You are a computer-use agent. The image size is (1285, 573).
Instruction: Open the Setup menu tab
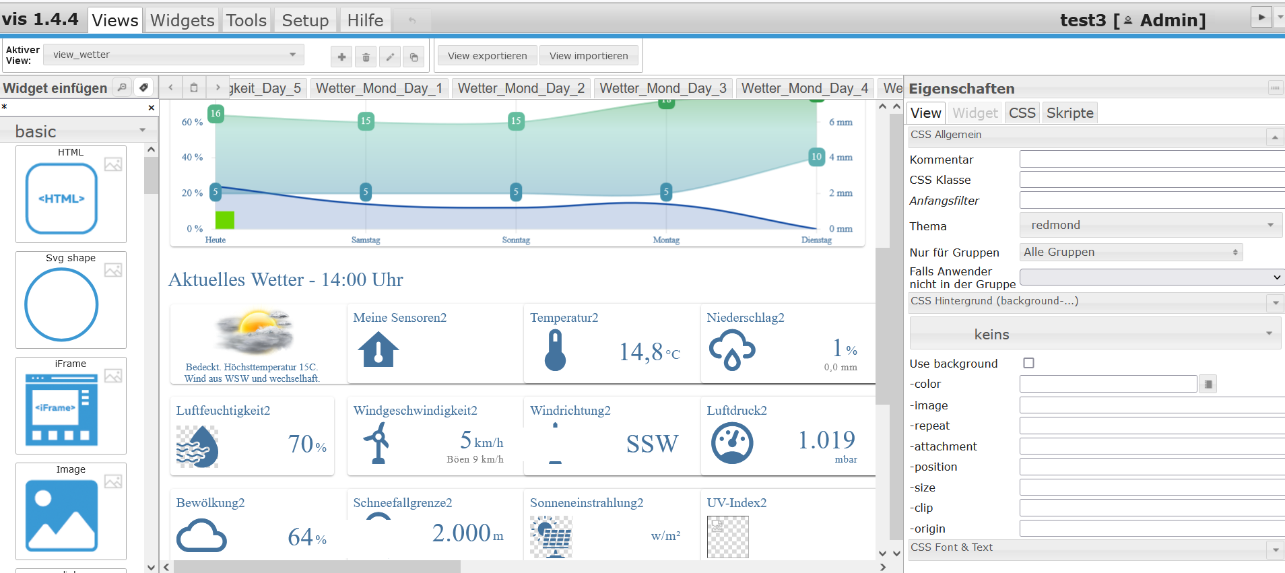305,20
